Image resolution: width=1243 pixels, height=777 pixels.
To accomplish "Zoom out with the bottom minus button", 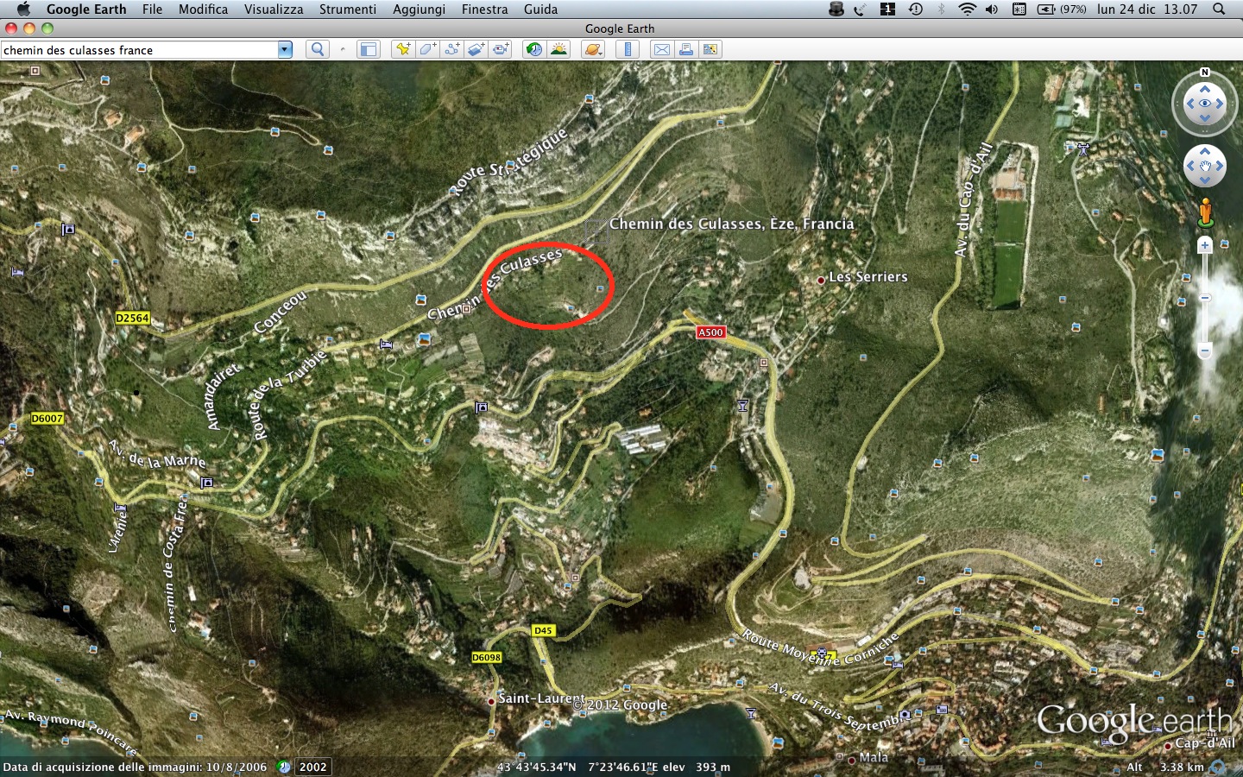I will click(1205, 351).
